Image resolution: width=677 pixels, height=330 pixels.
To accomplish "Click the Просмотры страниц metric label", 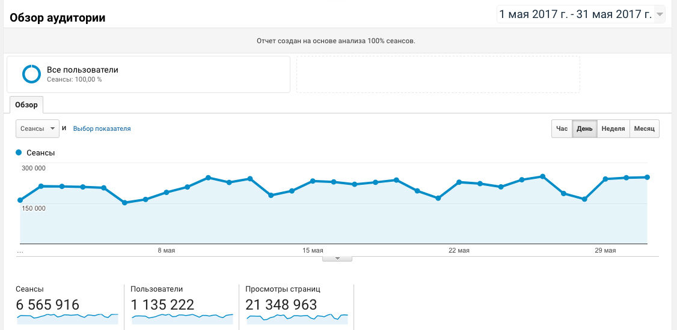I will [283, 289].
